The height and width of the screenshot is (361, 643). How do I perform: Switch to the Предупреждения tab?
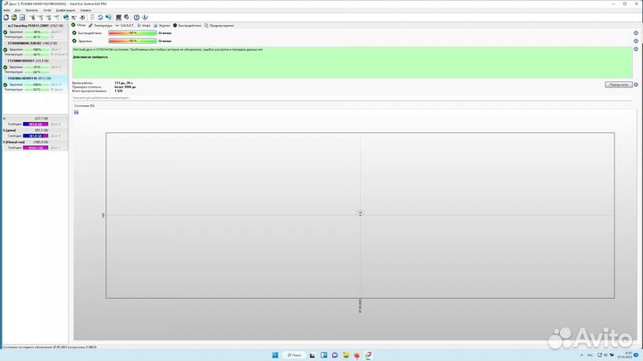coord(219,25)
